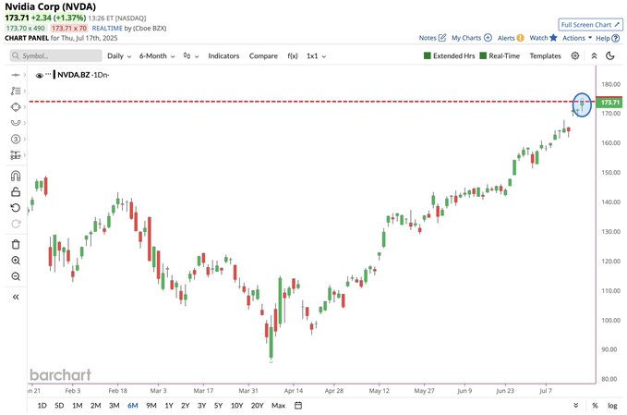Click the NVDA.BZ -1Dn- series label
627x415 pixels.
point(83,75)
